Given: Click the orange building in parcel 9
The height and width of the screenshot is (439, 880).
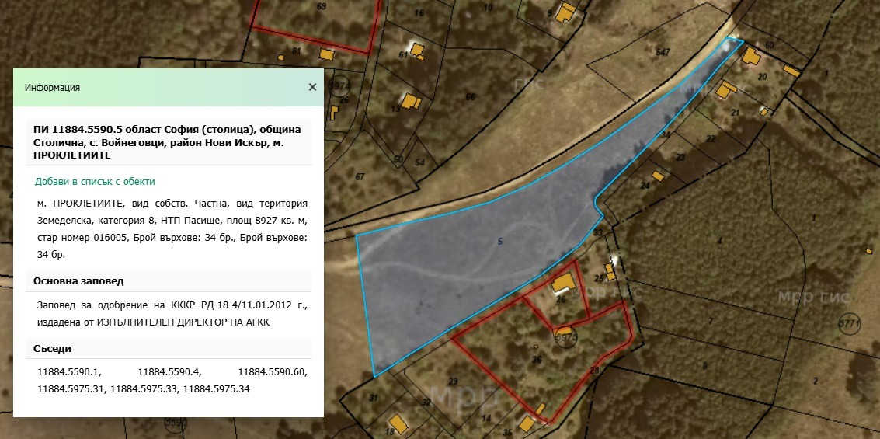Looking at the screenshot, I should [567, 12].
